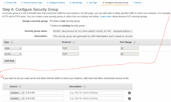This screenshot has height=102, width=171.
Task: Follow the Learn more link
Action: (x=106, y=17)
